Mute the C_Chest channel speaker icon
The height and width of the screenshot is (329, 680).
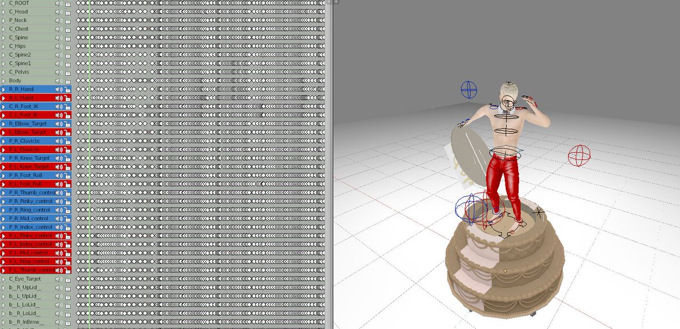[58, 29]
